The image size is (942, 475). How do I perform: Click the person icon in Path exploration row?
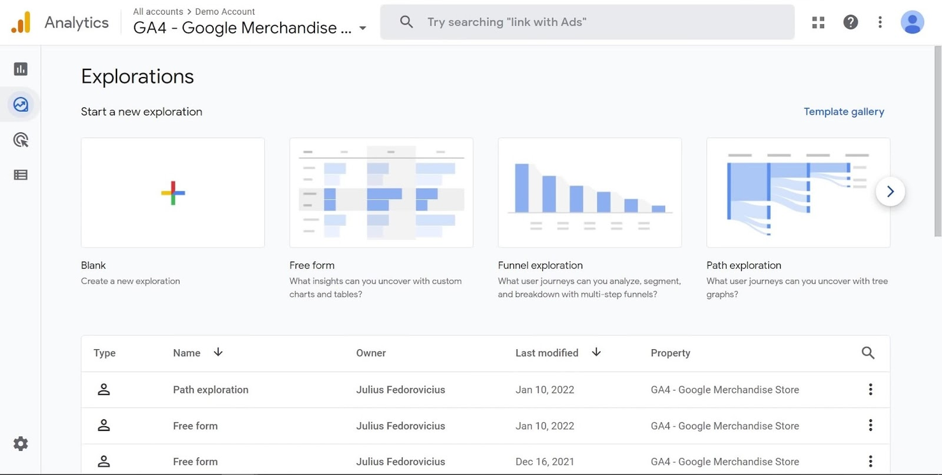point(104,390)
